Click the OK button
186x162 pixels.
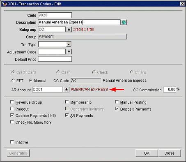point(147,153)
